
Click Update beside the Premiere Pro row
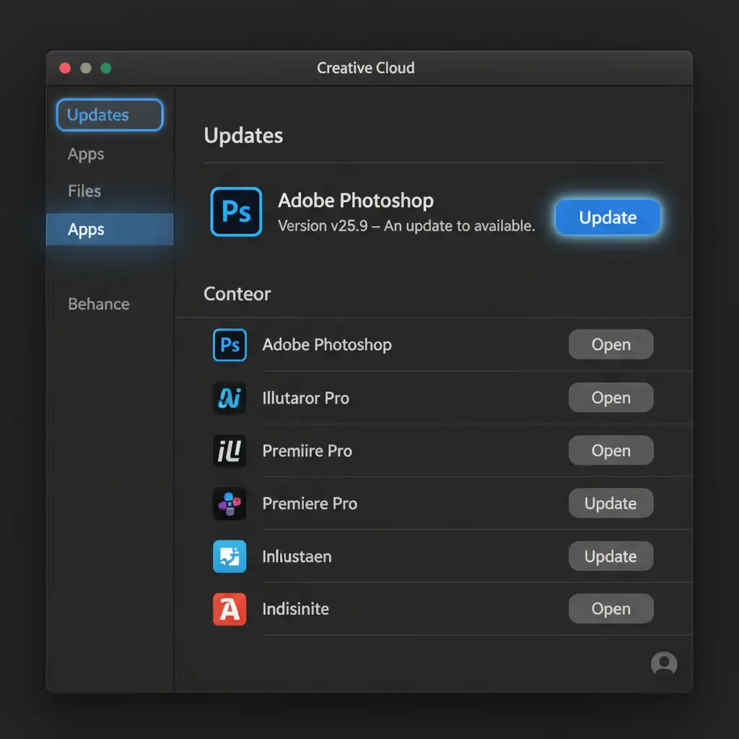click(611, 504)
